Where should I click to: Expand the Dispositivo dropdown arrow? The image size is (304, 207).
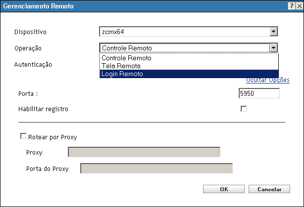pos(273,32)
